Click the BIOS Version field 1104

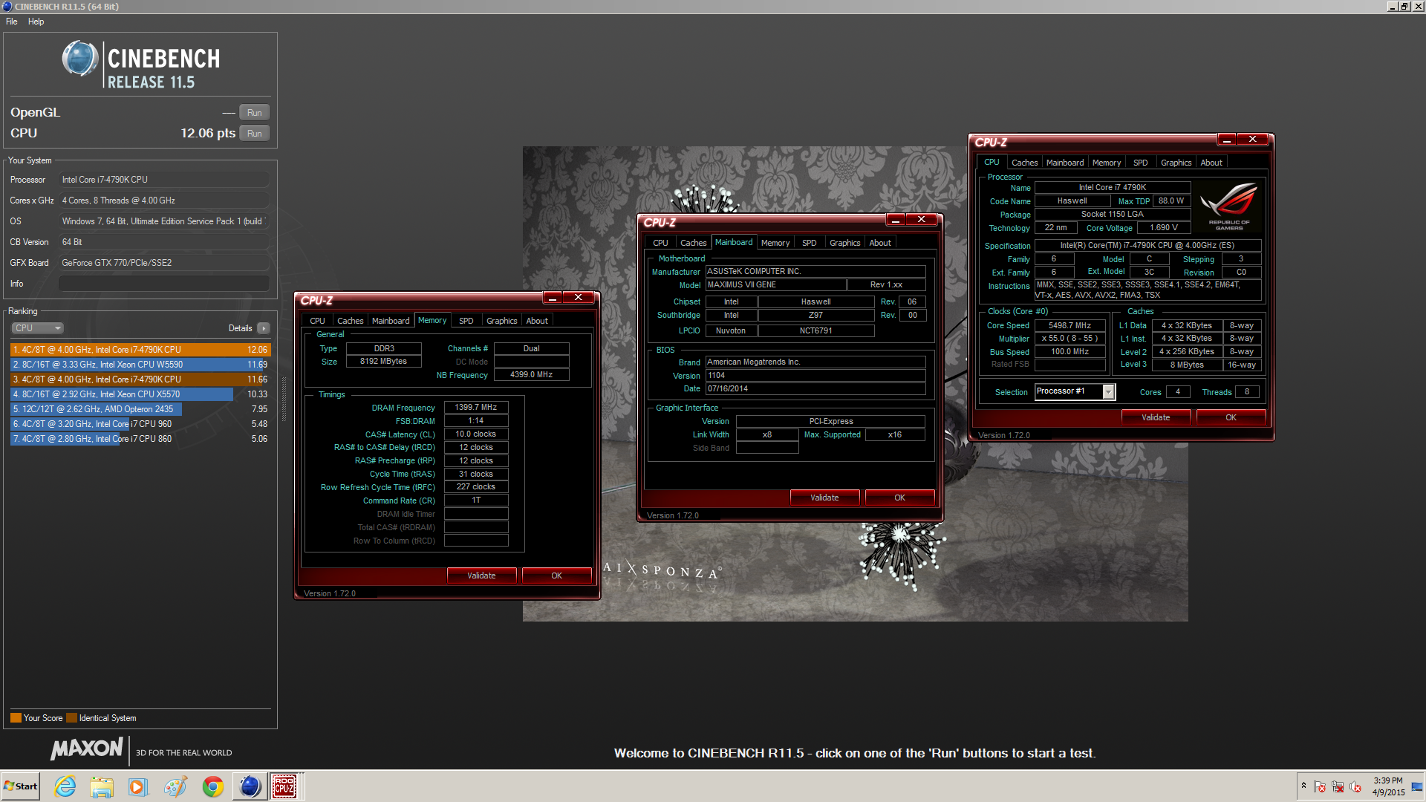coord(815,376)
